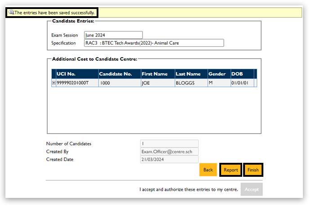Click the Gender column header

point(218,74)
